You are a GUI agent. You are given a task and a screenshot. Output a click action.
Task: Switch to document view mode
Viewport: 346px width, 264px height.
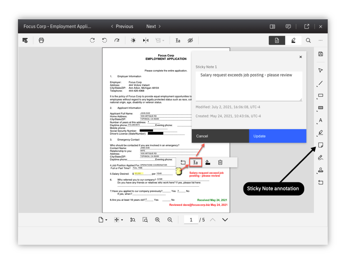click(x=277, y=40)
